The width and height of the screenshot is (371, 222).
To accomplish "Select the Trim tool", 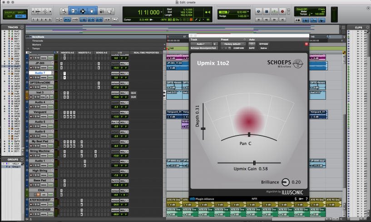I will click(x=73, y=11).
